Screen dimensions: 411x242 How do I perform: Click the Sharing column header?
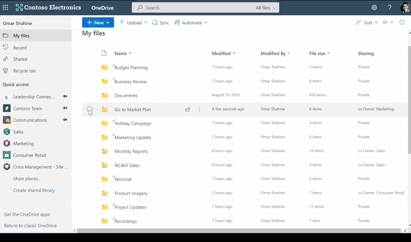[366, 54]
